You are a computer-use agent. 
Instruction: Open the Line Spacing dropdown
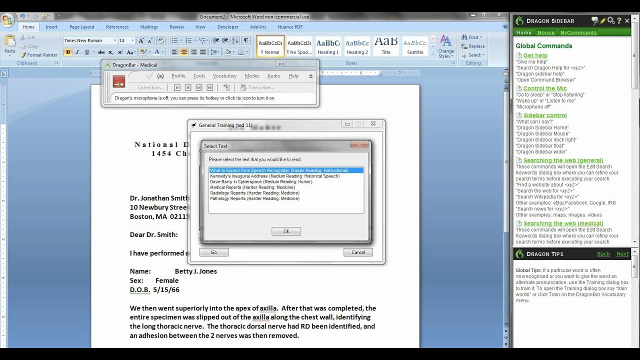click(215, 52)
